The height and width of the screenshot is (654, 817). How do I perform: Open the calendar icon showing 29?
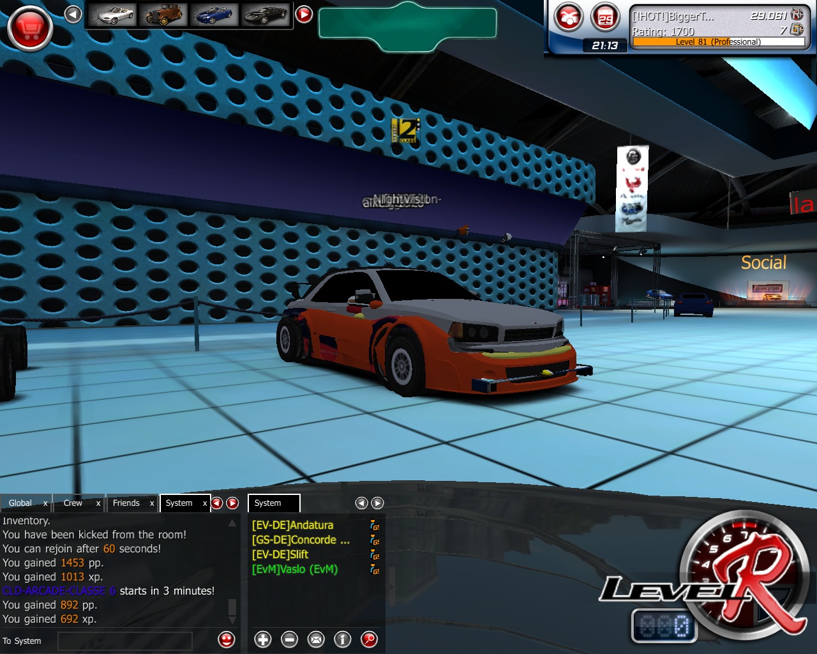605,17
